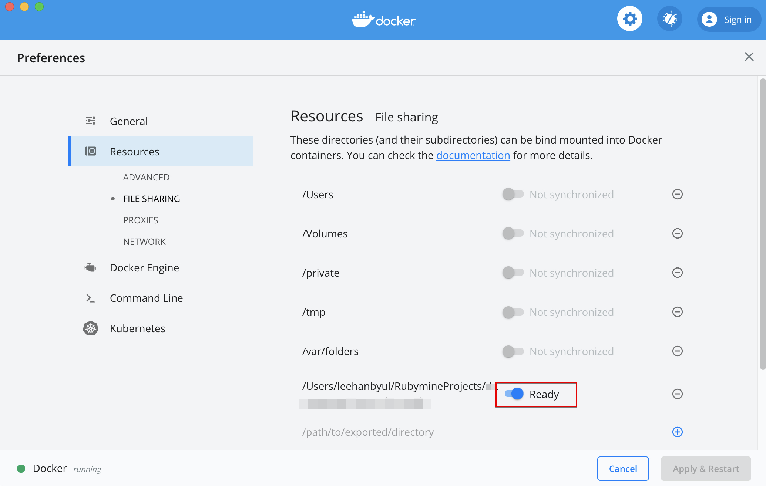
Task: Open Docker settings gear icon
Action: click(x=629, y=19)
